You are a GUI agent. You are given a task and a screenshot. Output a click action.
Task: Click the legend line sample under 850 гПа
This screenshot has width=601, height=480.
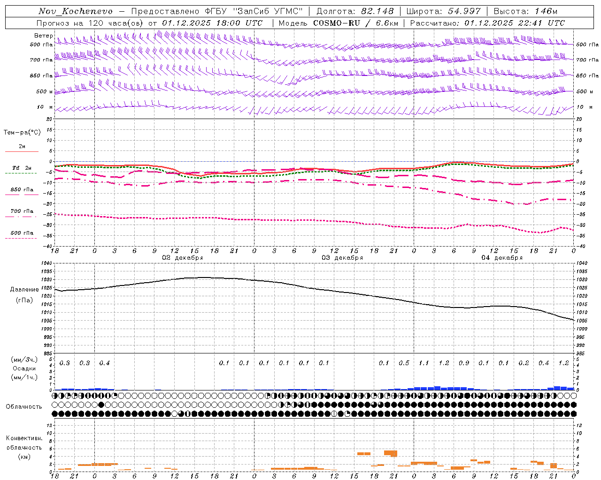click(x=22, y=195)
